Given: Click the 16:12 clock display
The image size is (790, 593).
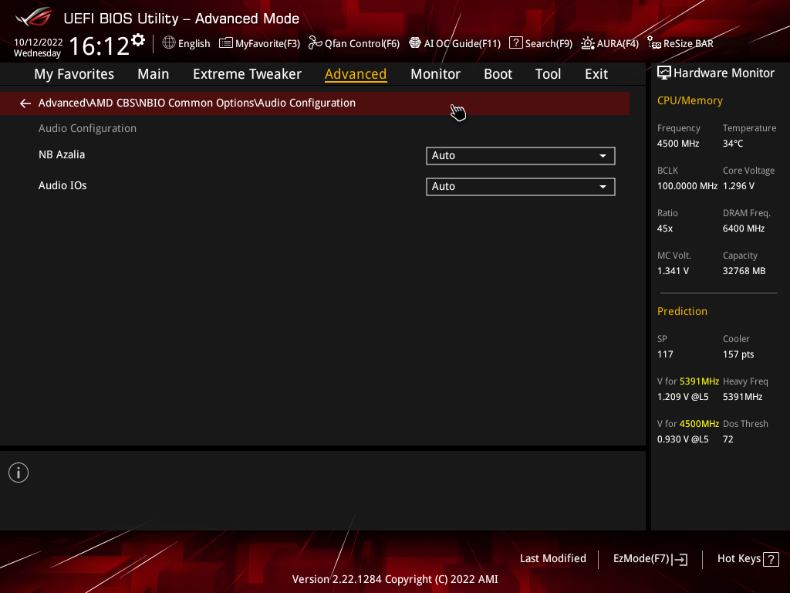Looking at the screenshot, I should (100, 46).
